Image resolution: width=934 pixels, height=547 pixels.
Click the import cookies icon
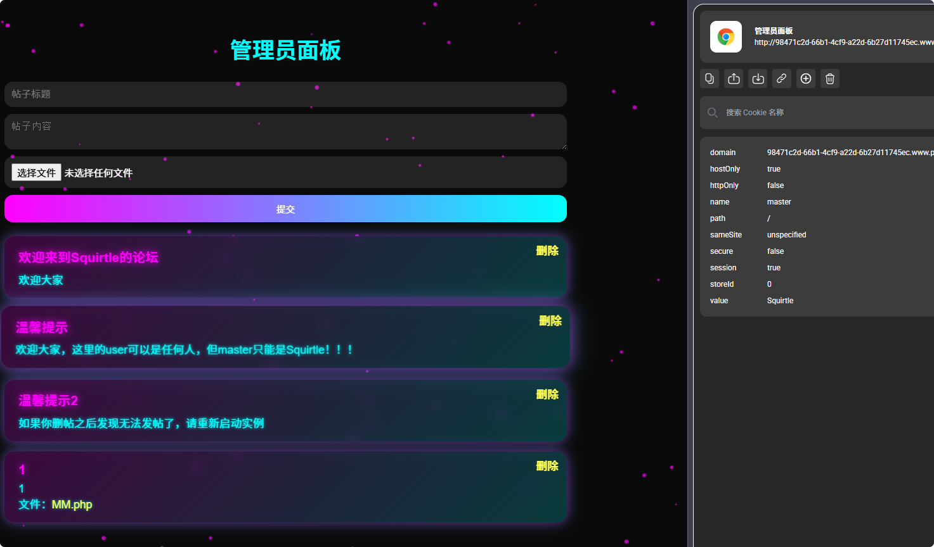(758, 79)
